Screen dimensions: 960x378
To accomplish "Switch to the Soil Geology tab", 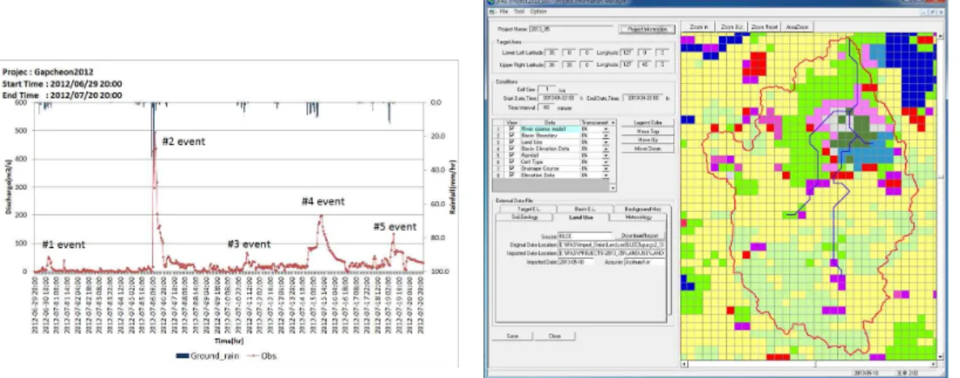I will pos(525,217).
